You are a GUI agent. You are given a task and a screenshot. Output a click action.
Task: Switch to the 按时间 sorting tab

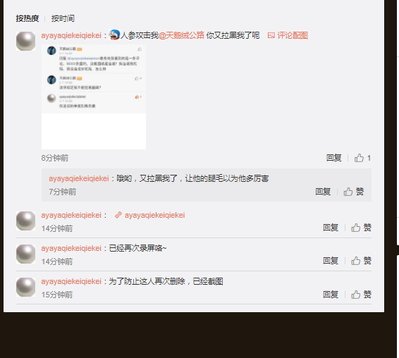63,18
